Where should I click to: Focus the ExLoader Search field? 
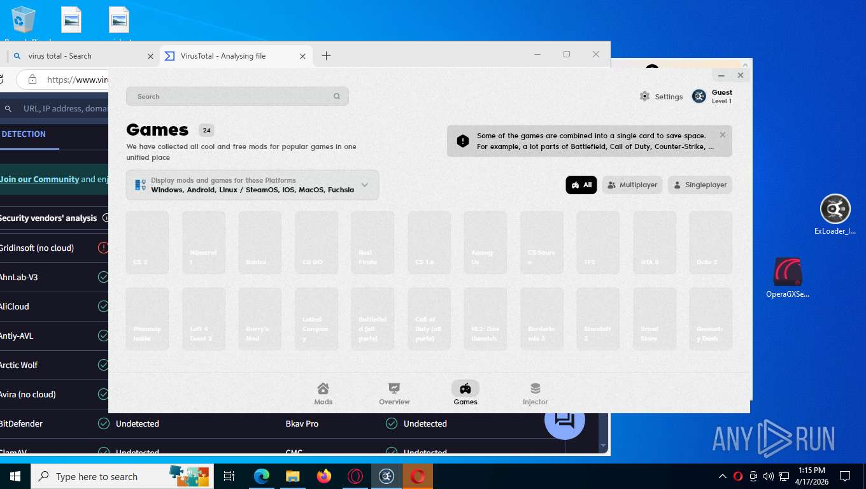tap(237, 96)
